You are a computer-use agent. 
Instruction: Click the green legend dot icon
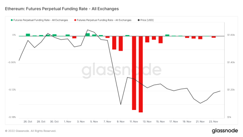click(x=11, y=20)
